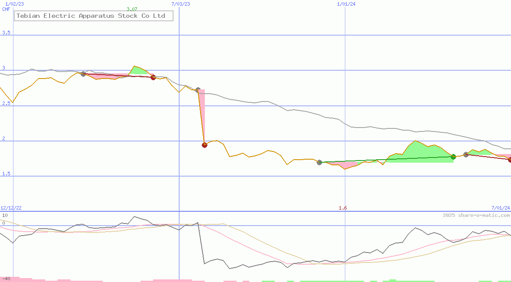
Task: Click the large green shaded profit area
Action: pyautogui.click(x=417, y=152)
